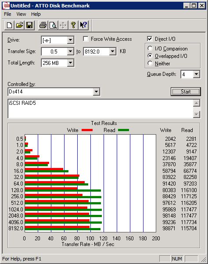Screen dimensions: 208x264
Task: Click the ATTO application icon in title bar
Action: [x=7, y=6]
